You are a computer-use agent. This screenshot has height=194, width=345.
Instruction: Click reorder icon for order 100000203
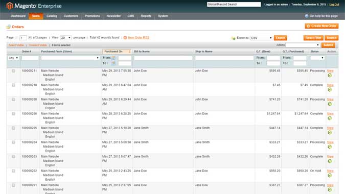pos(330,161)
